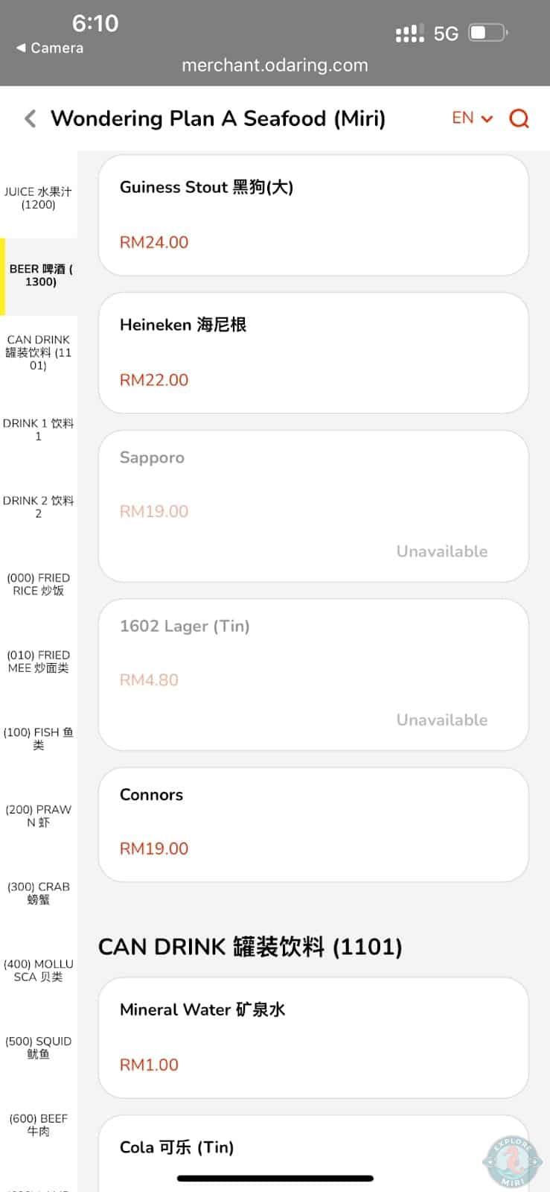The height and width of the screenshot is (1192, 550).
Task: Tap the back arrow beside restaurant name
Action: coord(30,118)
